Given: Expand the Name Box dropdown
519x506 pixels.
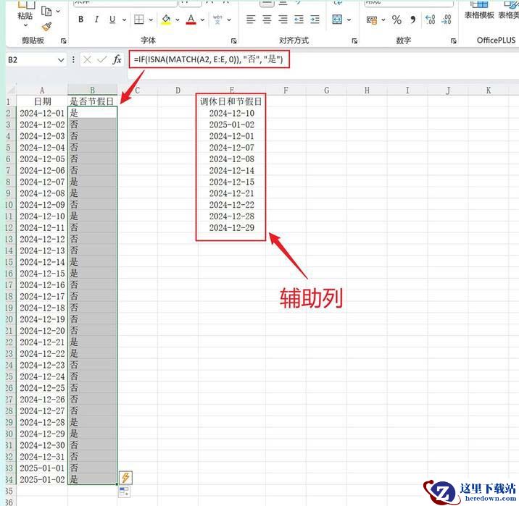Looking at the screenshot, I should click(x=61, y=60).
